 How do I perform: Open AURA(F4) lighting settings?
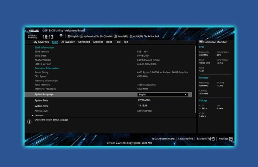tap(136, 36)
